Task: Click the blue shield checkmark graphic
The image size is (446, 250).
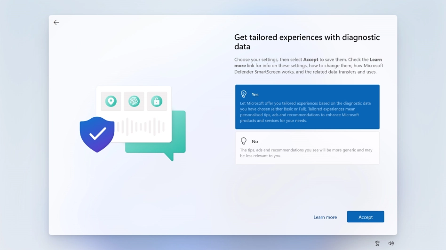Action: tap(97, 134)
